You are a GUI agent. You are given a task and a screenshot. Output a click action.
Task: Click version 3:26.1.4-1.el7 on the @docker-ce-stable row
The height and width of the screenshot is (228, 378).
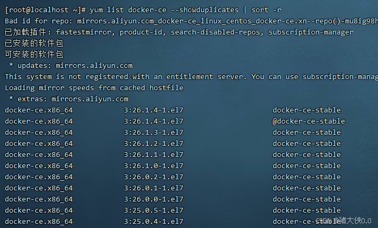pos(154,121)
